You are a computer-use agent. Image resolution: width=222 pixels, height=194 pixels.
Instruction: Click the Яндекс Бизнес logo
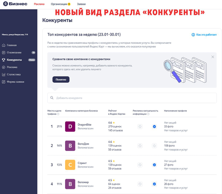pyautogui.click(x=15, y=4)
